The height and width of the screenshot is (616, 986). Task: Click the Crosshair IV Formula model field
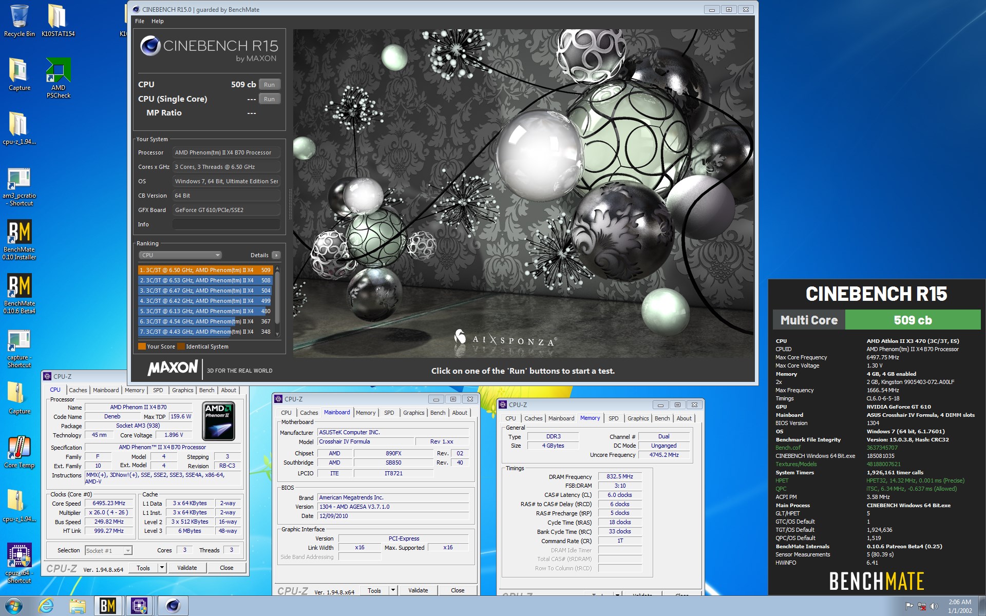pos(366,441)
